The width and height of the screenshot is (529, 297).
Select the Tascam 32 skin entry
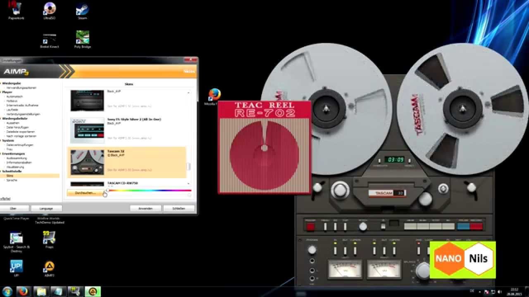click(x=126, y=162)
